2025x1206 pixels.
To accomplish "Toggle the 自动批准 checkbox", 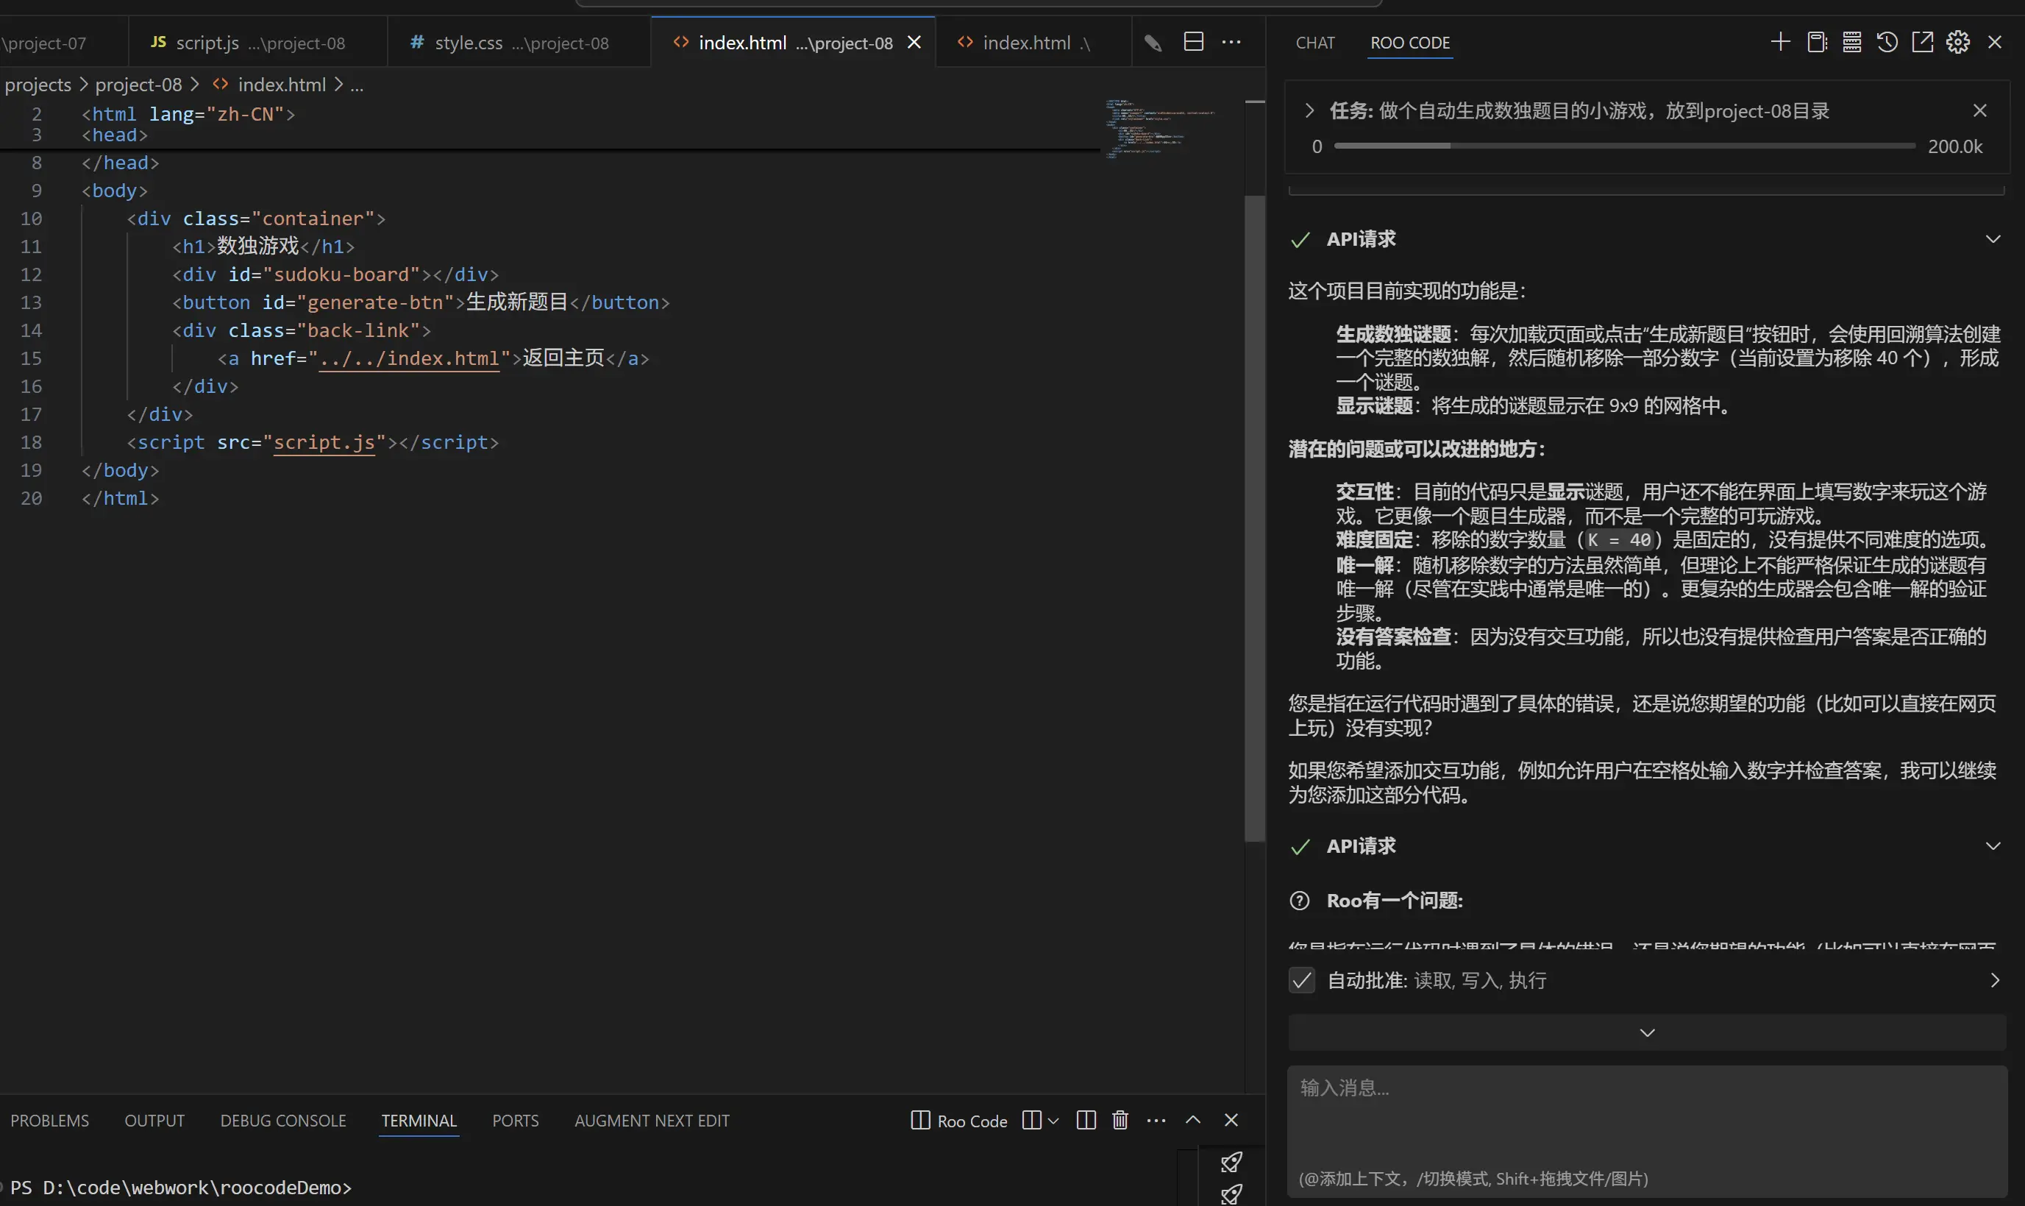I will pyautogui.click(x=1301, y=980).
